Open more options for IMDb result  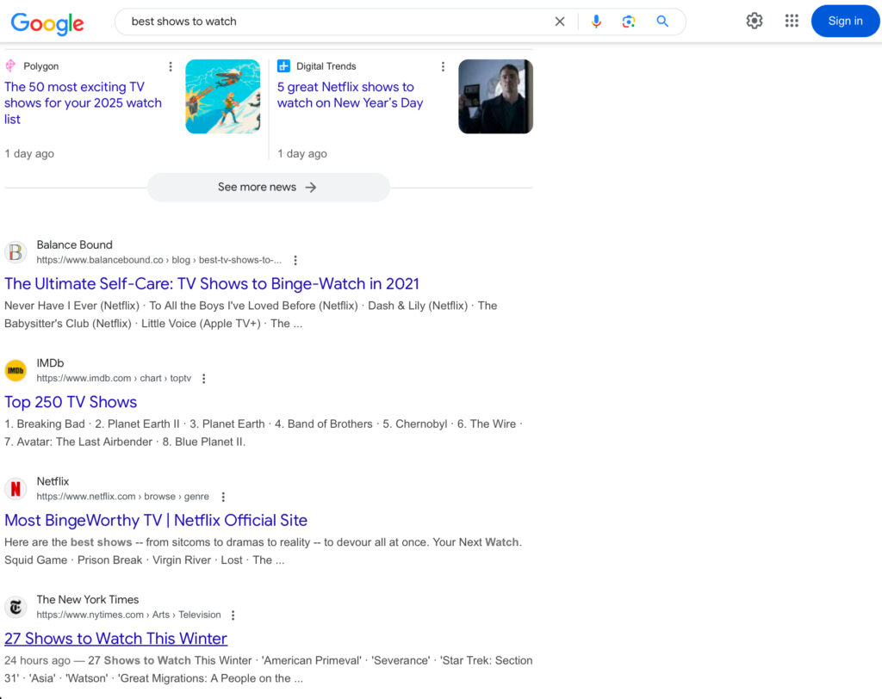click(203, 379)
